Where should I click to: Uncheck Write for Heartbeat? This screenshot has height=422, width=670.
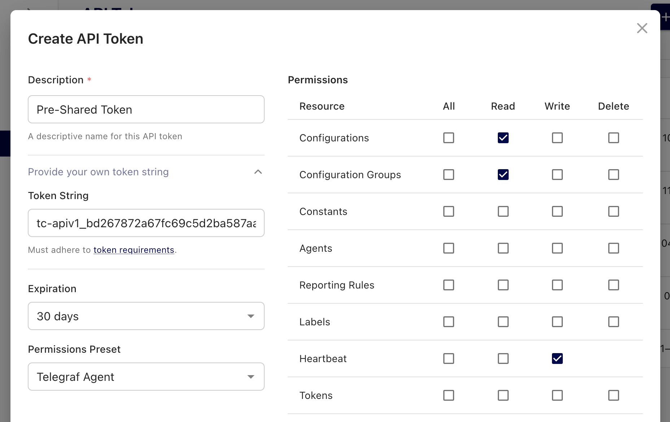pyautogui.click(x=557, y=359)
